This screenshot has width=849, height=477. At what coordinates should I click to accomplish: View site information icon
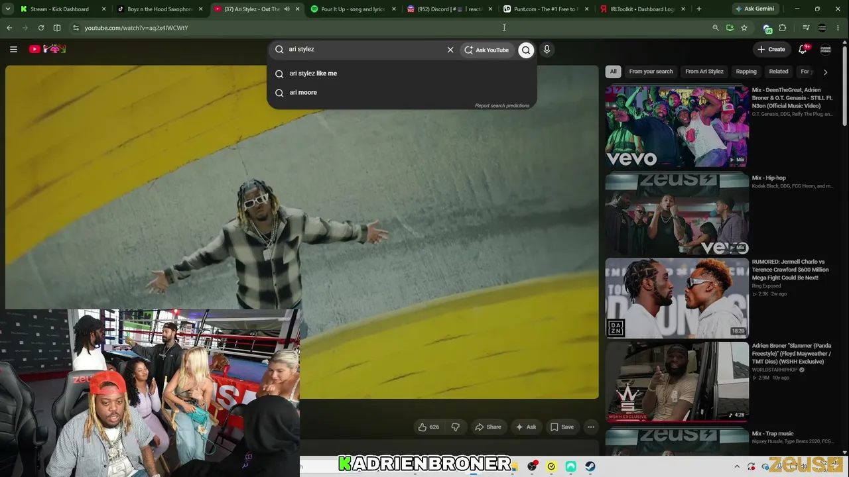click(x=76, y=28)
